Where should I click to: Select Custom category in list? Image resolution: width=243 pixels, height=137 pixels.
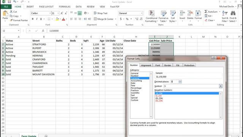[x=134, y=100]
